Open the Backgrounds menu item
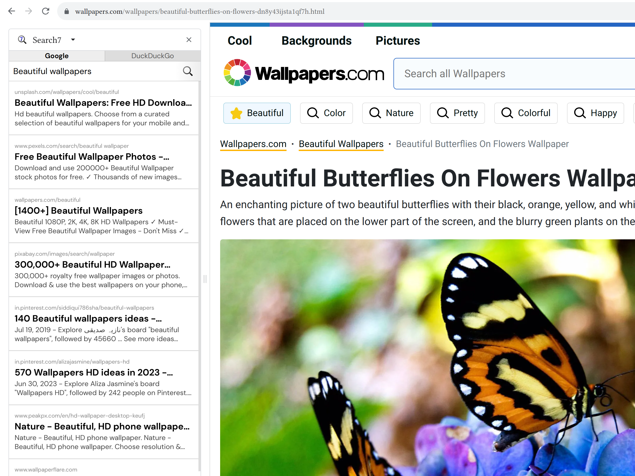The width and height of the screenshot is (635, 476). click(316, 41)
